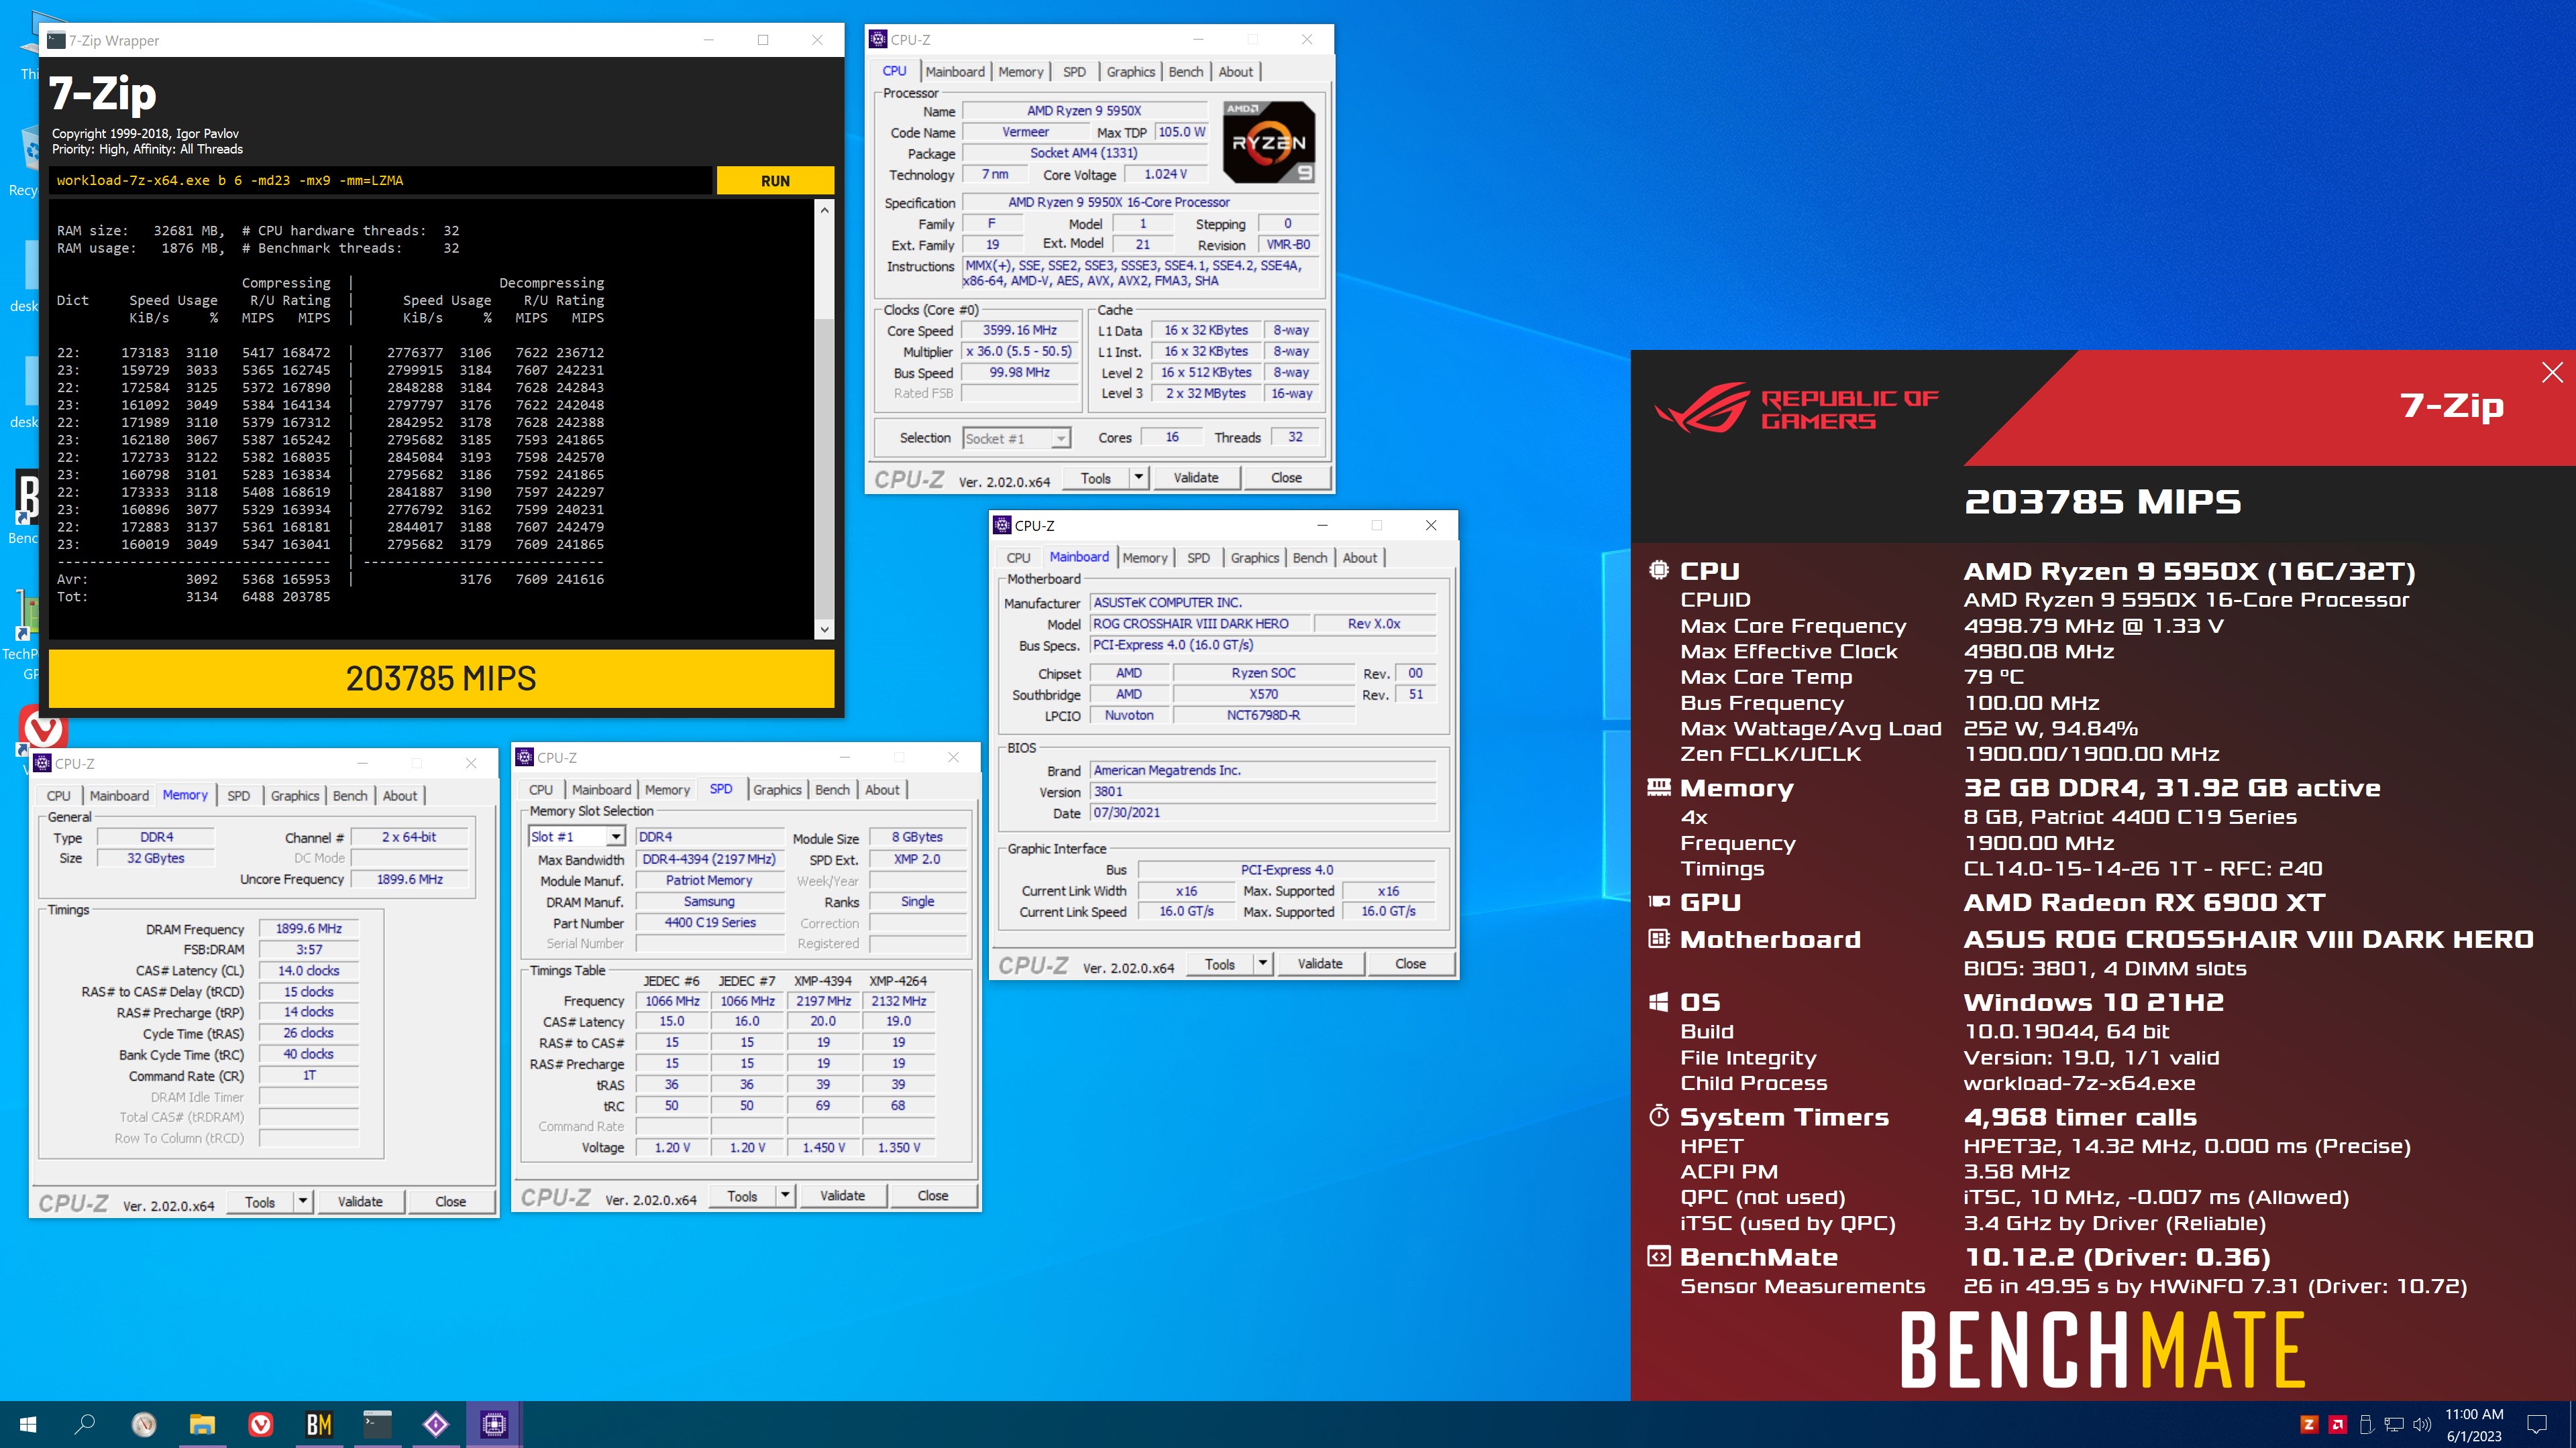Open File Explorer from the taskbar
This screenshot has width=2576, height=1448.
[202, 1424]
